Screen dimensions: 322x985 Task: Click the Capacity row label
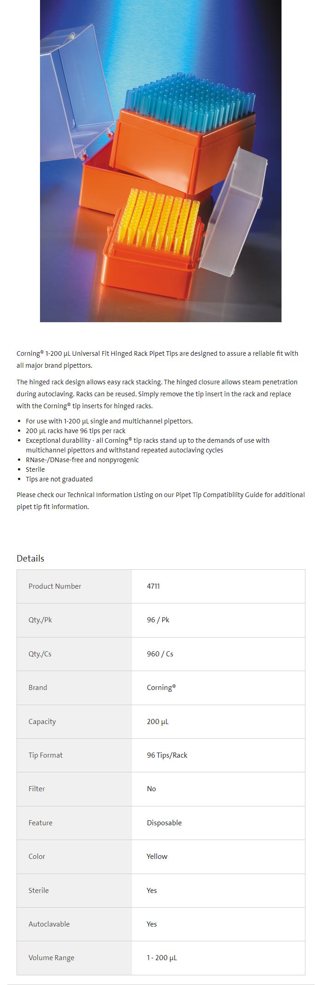[x=42, y=721]
